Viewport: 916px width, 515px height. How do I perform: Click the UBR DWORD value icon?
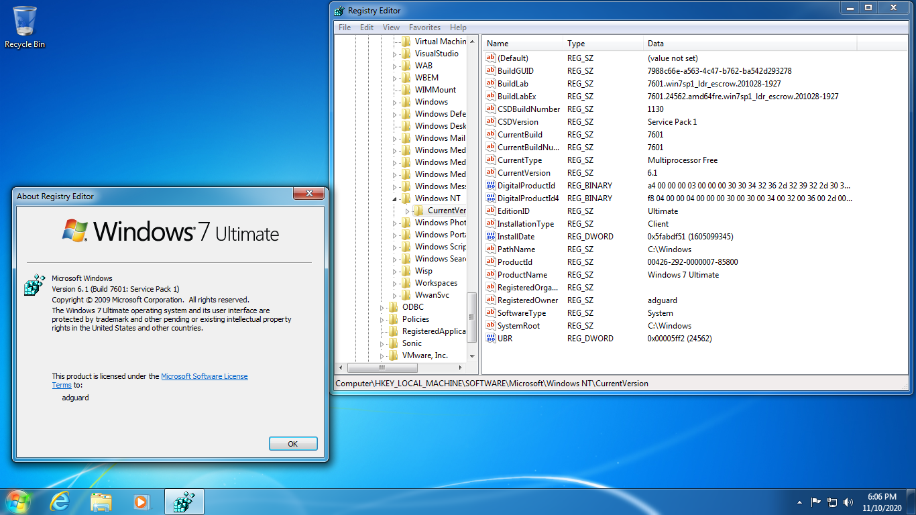click(490, 338)
